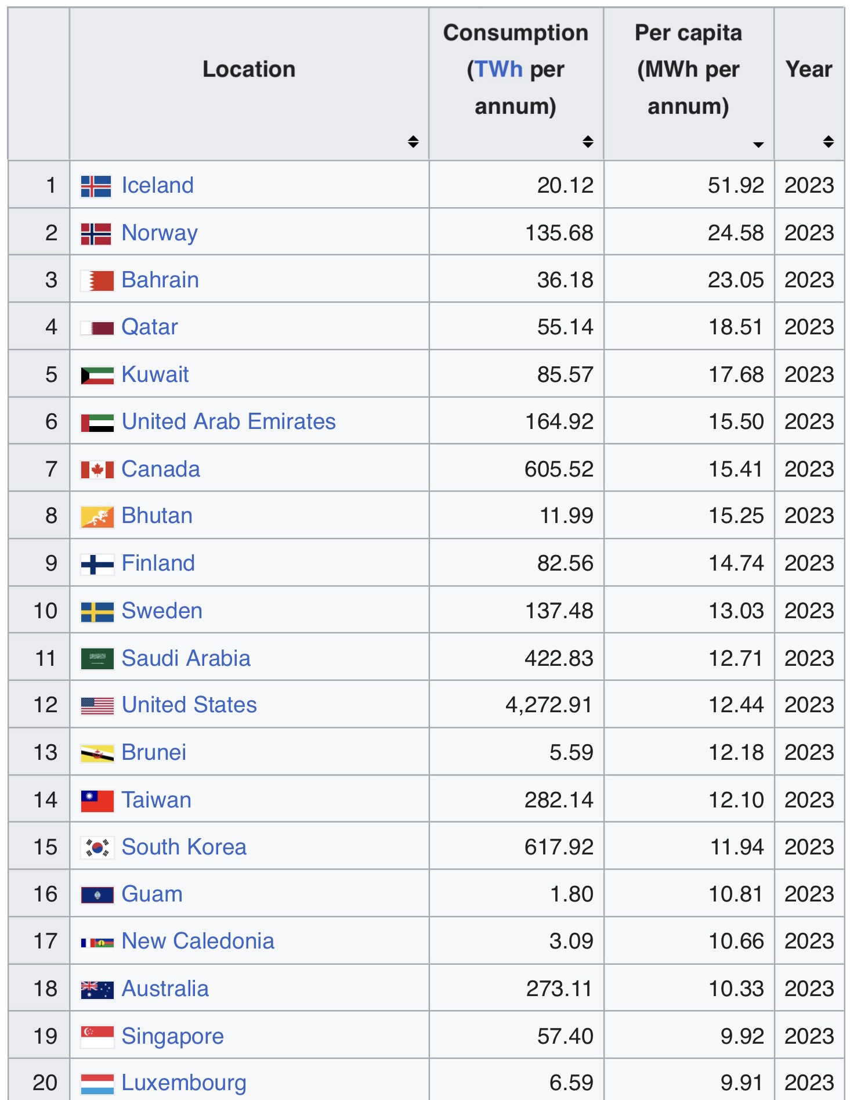Image resolution: width=850 pixels, height=1100 pixels.
Task: Click the Canada flag icon
Action: pyautogui.click(x=96, y=470)
